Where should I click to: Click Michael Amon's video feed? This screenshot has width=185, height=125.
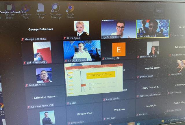44,76
